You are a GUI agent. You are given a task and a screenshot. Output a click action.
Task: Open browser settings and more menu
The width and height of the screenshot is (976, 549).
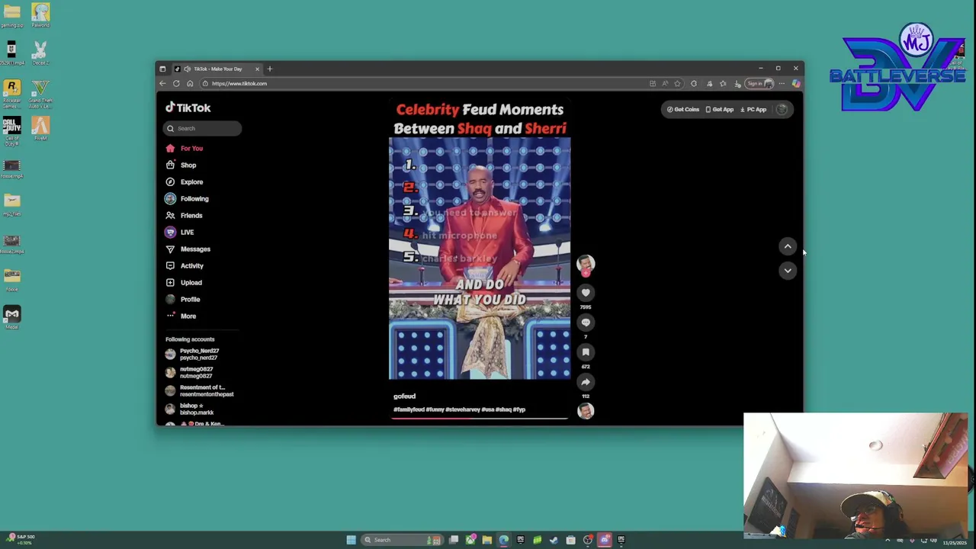[x=782, y=84]
